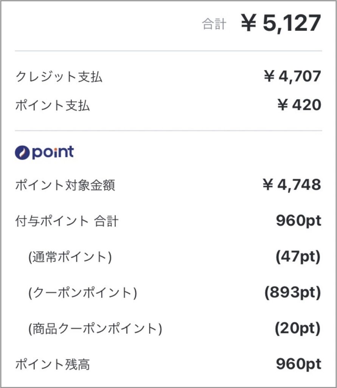Click the 960pt granted points total

[299, 221]
